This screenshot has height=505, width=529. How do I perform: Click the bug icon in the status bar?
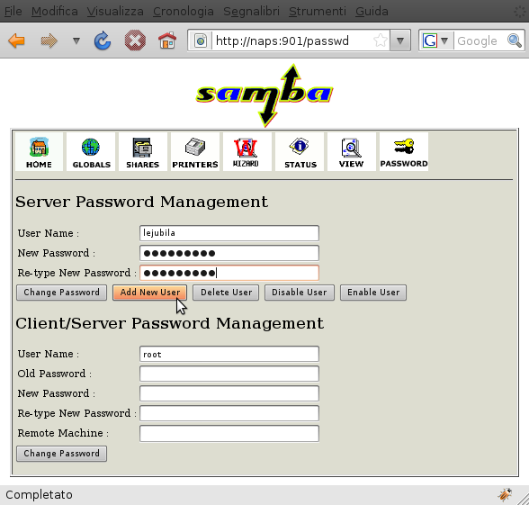pyautogui.click(x=505, y=495)
